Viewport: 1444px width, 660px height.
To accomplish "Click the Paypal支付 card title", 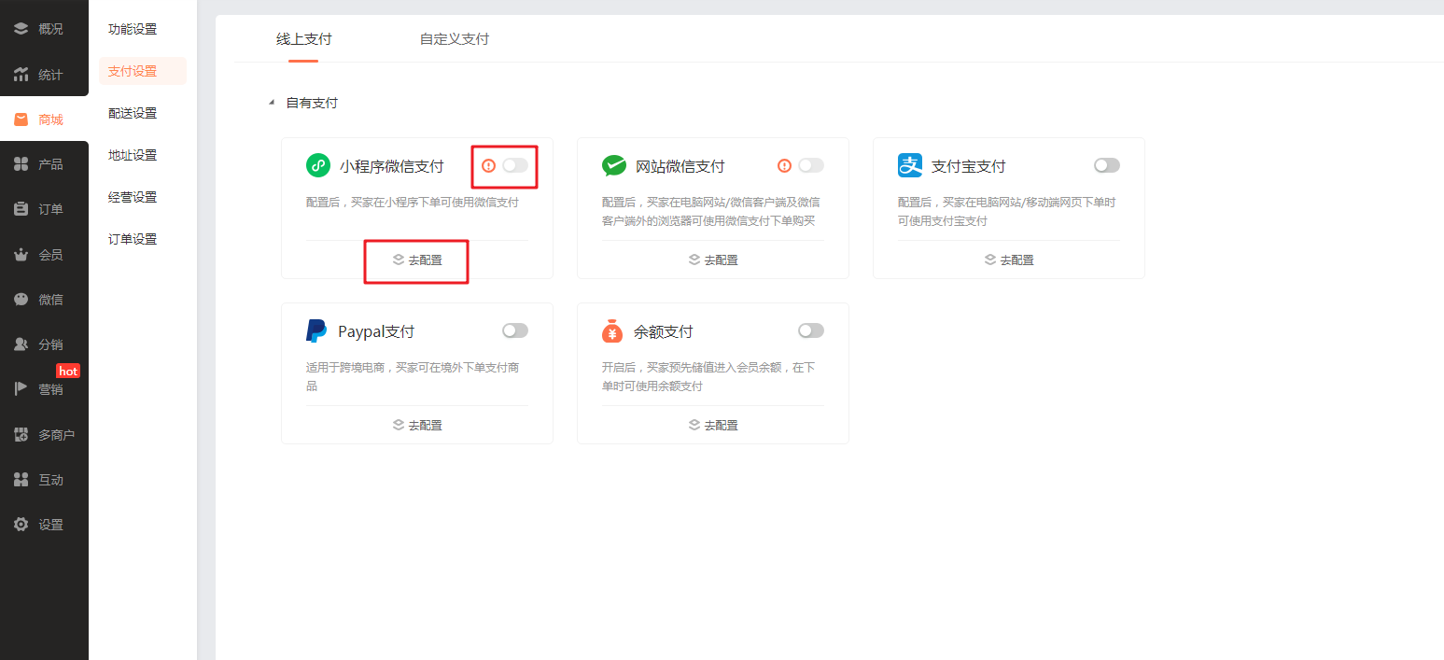I will click(x=376, y=331).
